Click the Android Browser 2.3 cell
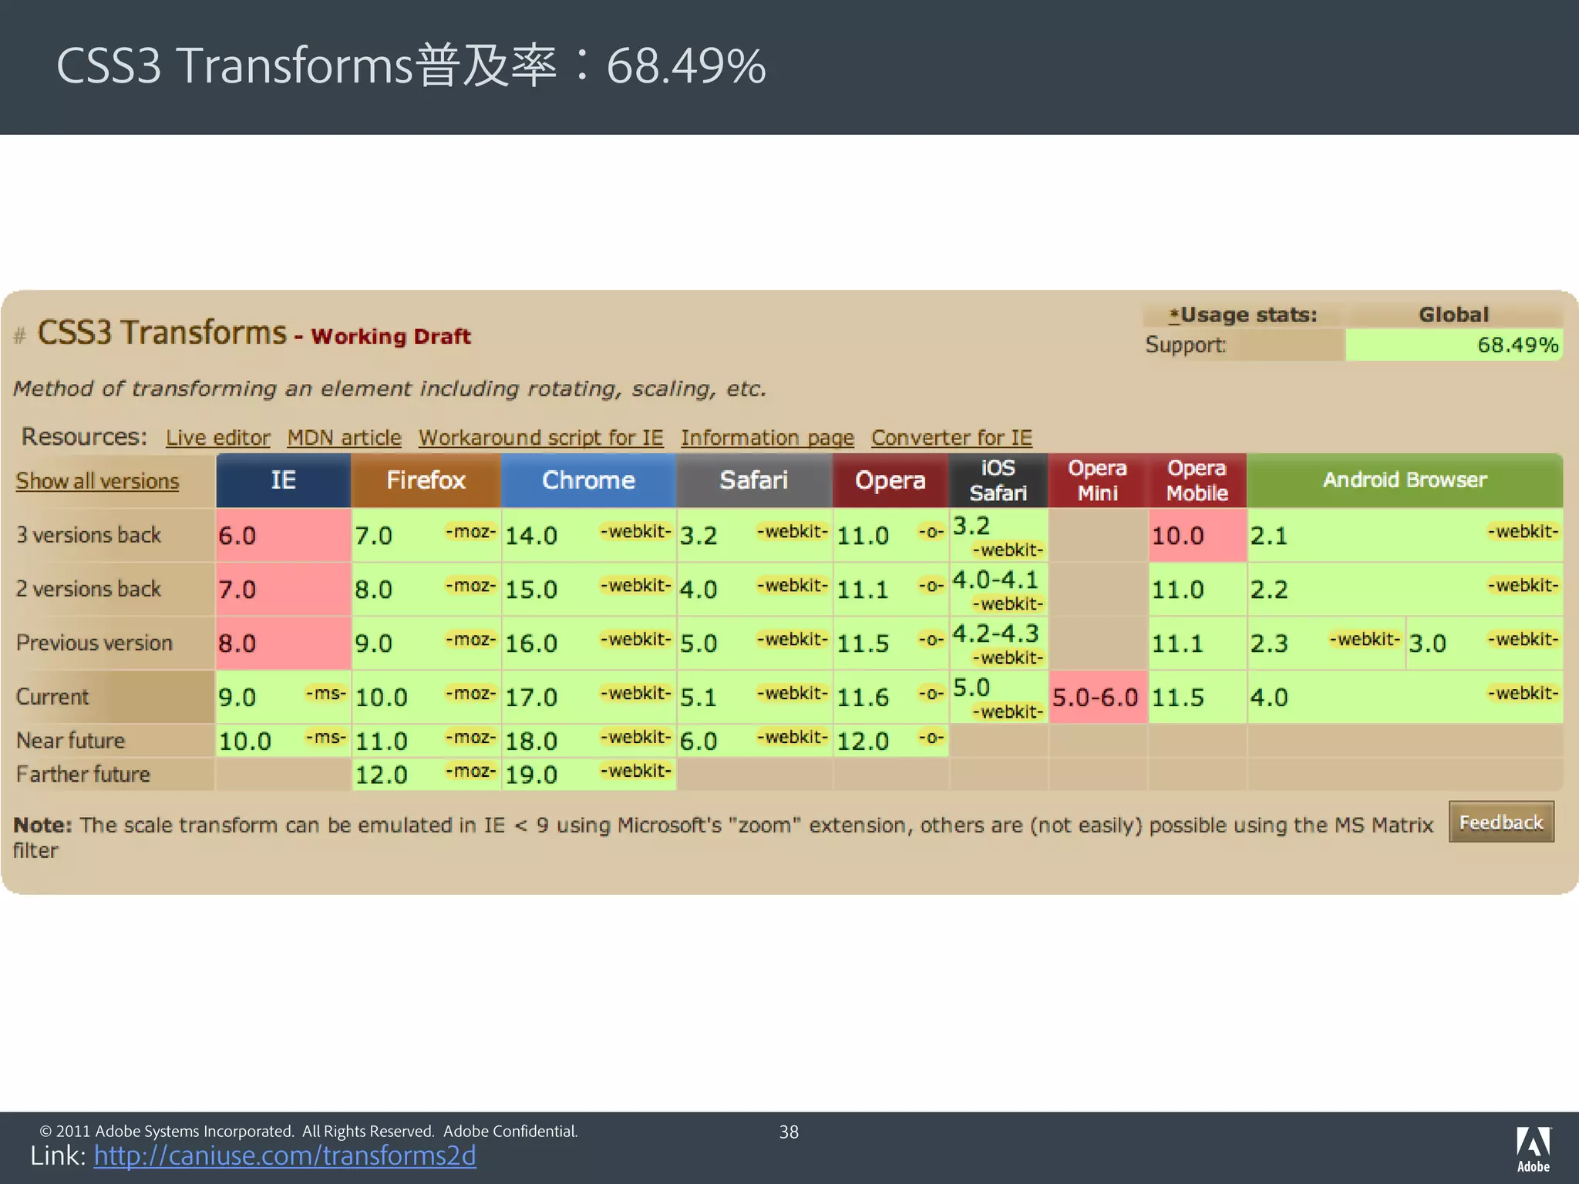The height and width of the screenshot is (1184, 1579). click(x=1326, y=643)
